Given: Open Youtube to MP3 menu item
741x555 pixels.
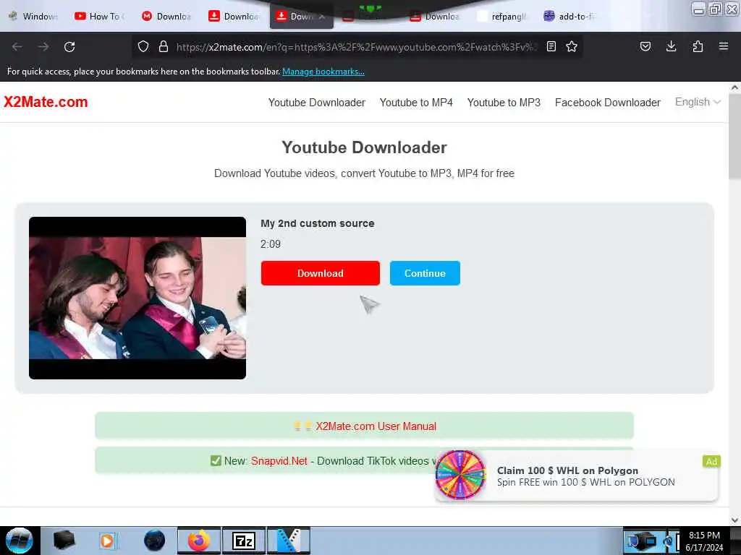Looking at the screenshot, I should point(504,103).
